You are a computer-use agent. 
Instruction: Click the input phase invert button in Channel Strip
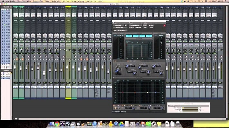tap(123, 36)
